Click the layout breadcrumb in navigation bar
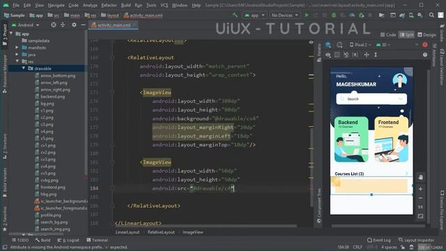Screen dimensions: 446x251 pos(110,15)
